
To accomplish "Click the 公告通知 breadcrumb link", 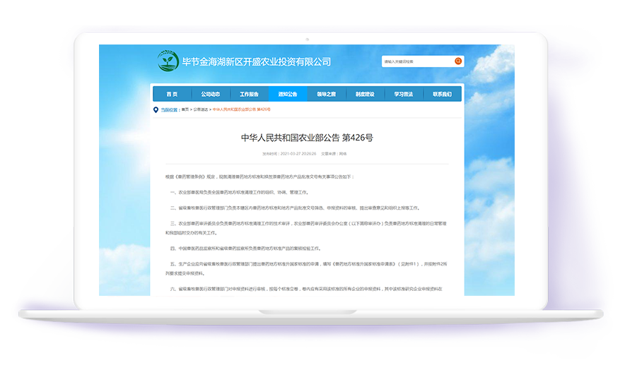I will click(x=201, y=110).
